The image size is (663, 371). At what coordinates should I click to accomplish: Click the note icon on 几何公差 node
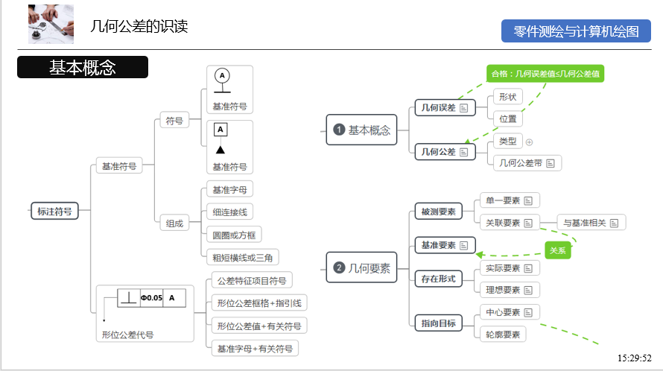coord(464,152)
